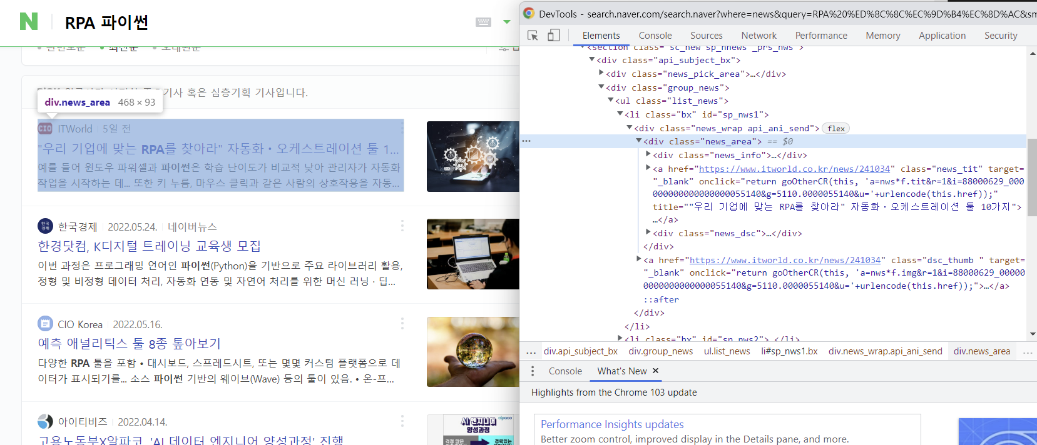Open Performance Insights updates link
1037x445 pixels.
coord(612,424)
